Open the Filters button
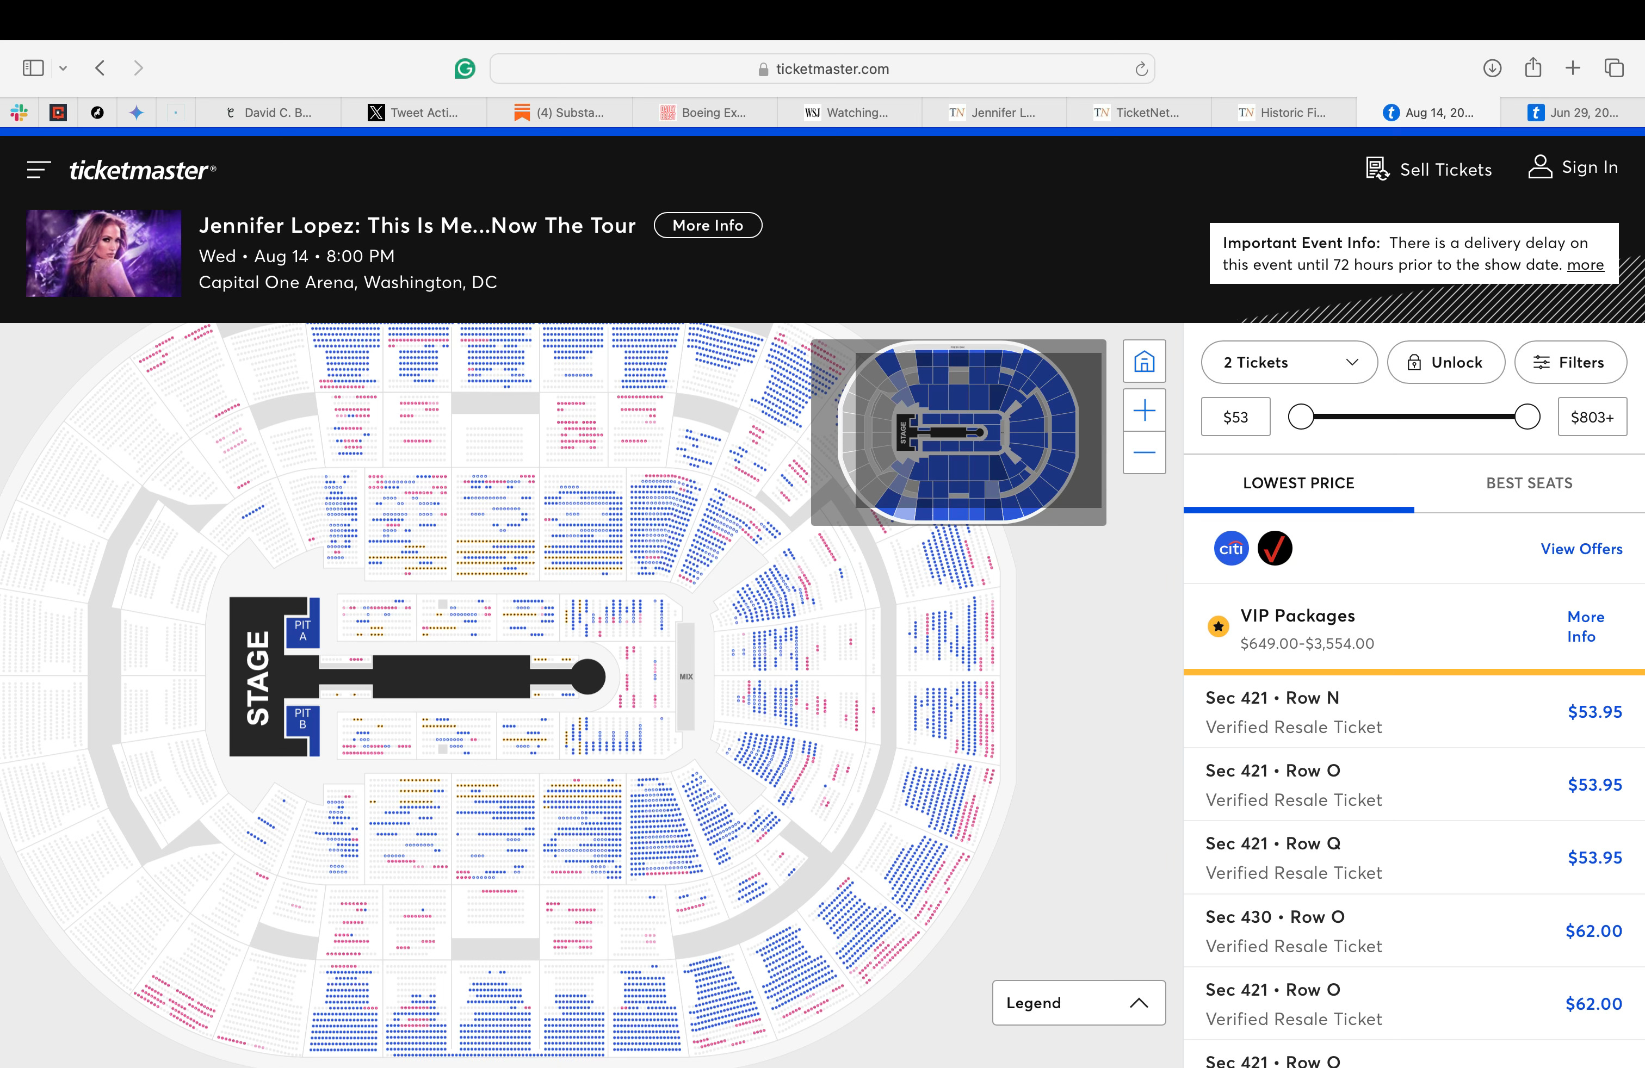This screenshot has height=1068, width=1645. [x=1570, y=362]
